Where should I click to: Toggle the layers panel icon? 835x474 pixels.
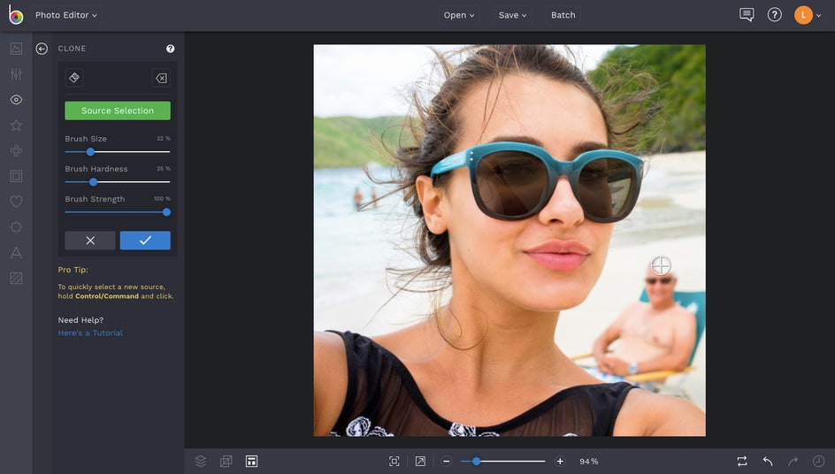tap(201, 461)
